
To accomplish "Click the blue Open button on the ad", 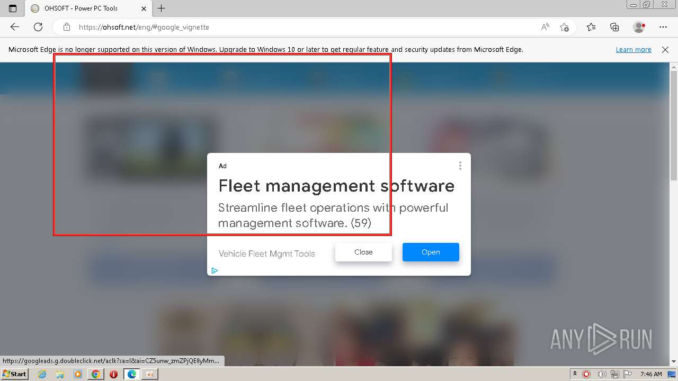I will click(x=431, y=252).
